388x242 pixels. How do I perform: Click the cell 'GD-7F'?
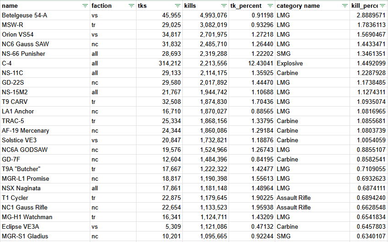(45, 160)
